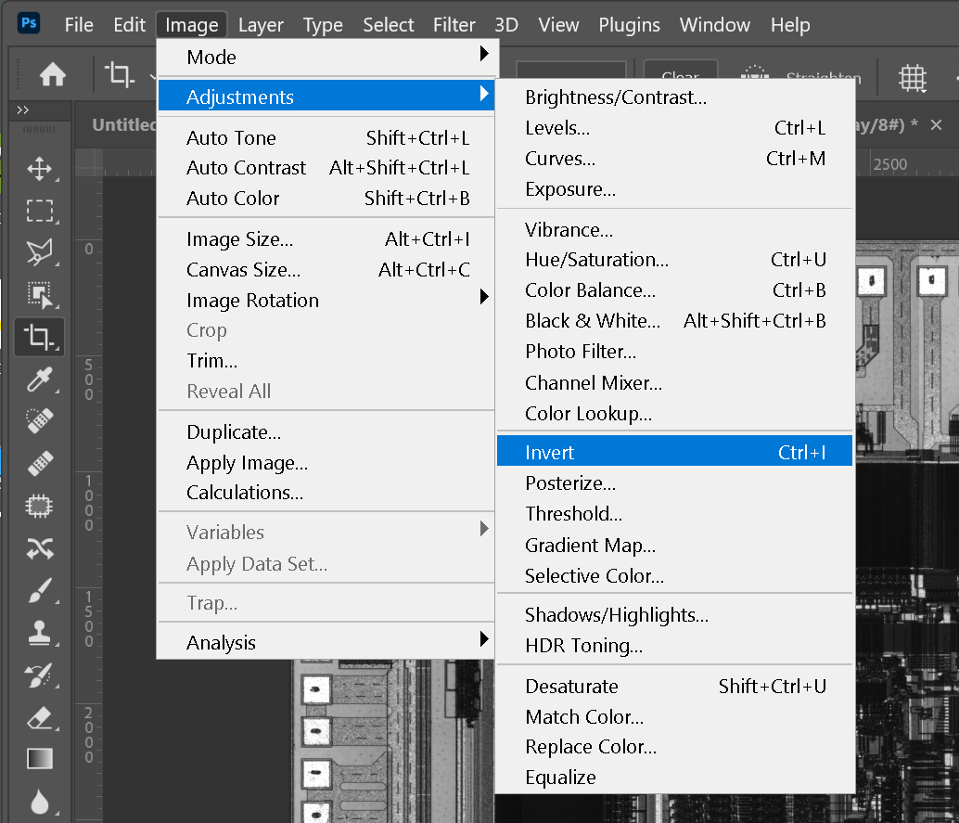Viewport: 959px width, 823px height.
Task: Select the Eraser tool
Action: coord(39,718)
